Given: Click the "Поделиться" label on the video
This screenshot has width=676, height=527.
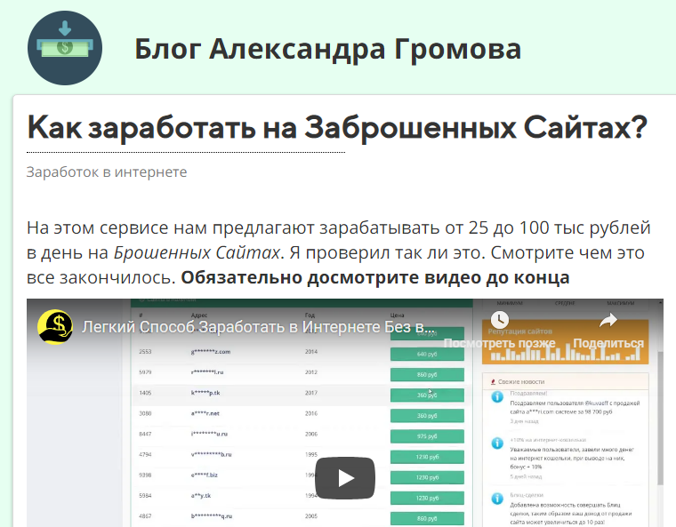Looking at the screenshot, I should point(608,343).
